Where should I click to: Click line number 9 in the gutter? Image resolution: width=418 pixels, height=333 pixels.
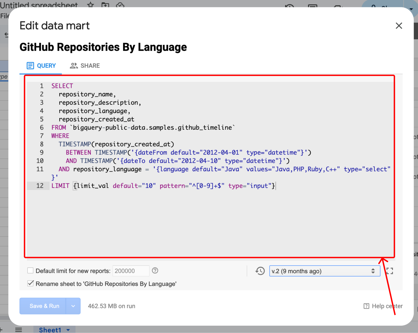click(42, 153)
